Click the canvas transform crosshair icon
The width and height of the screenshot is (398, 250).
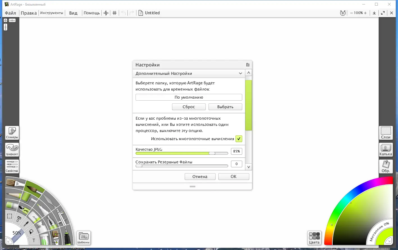tap(106, 13)
